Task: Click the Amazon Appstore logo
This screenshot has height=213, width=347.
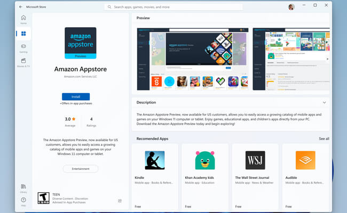Action: tap(81, 43)
